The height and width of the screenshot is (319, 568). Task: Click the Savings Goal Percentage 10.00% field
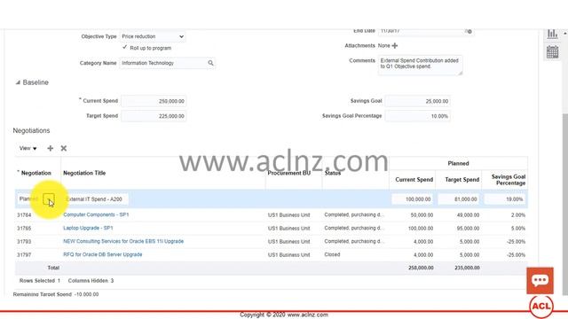pyautogui.click(x=417, y=116)
